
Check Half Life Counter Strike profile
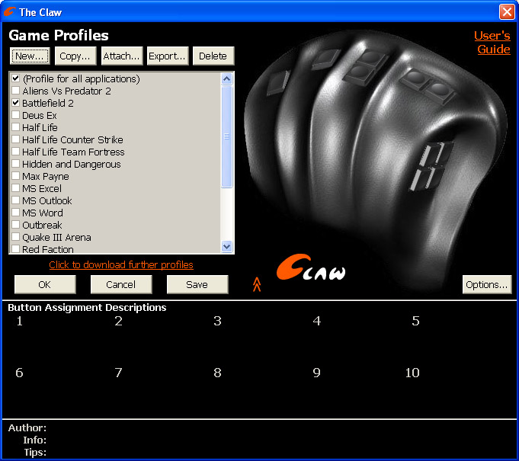coord(15,139)
